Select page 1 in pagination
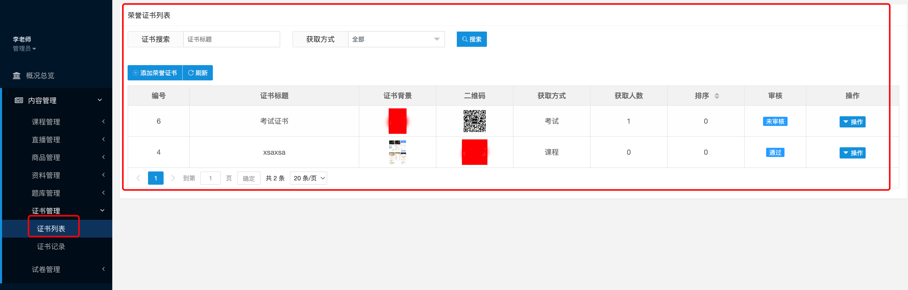 155,178
